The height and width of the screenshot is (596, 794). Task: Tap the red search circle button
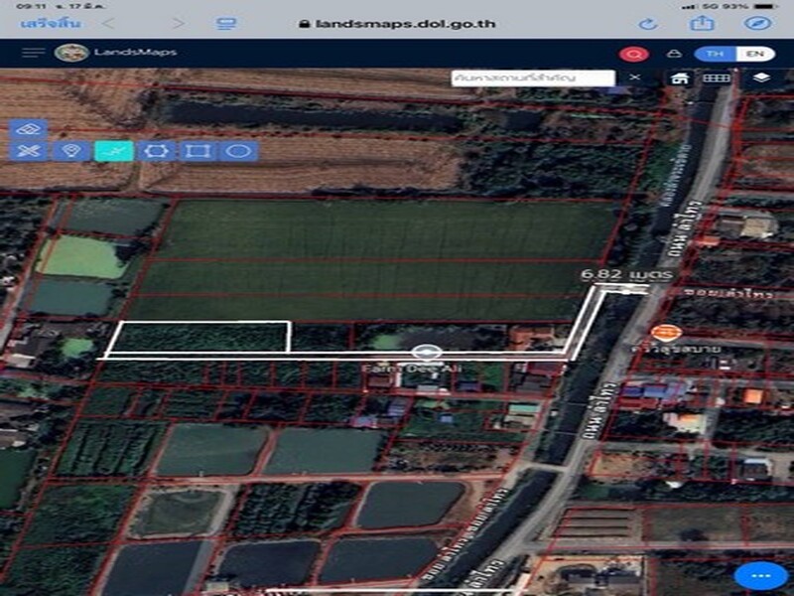tap(632, 54)
